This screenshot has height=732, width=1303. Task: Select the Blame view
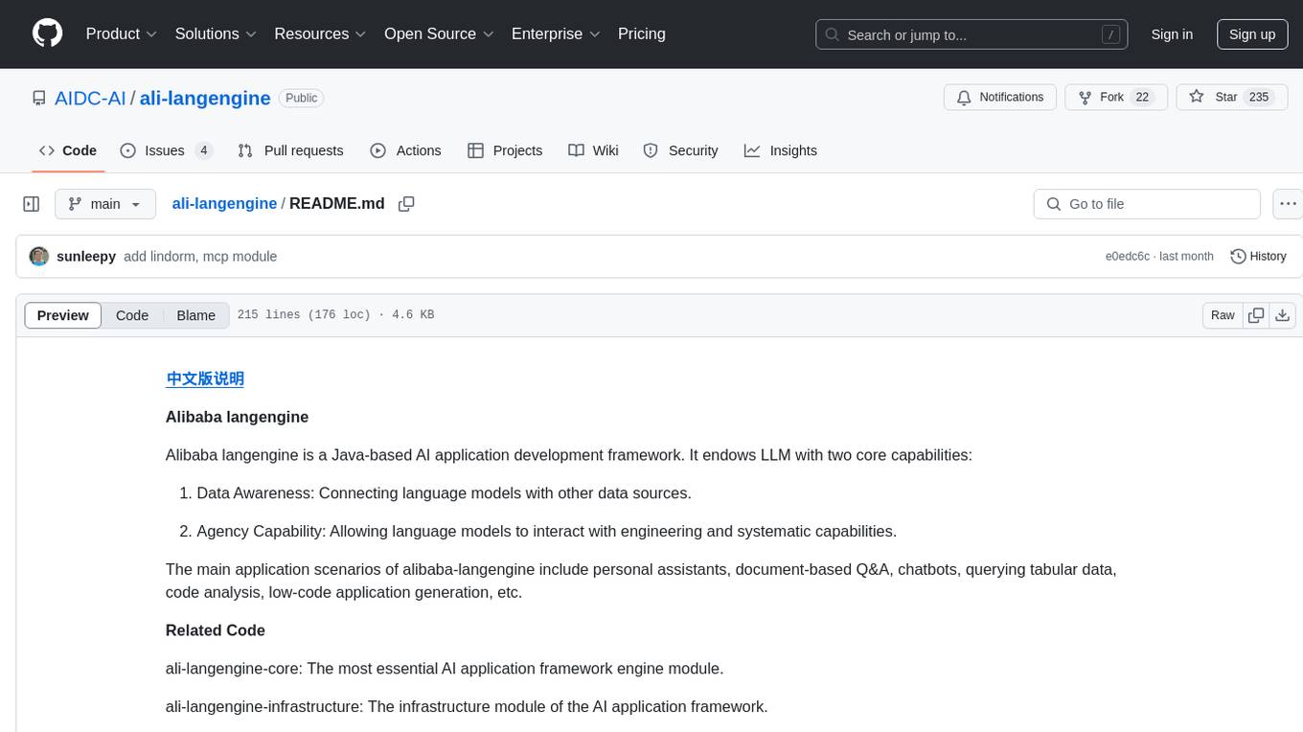[x=195, y=315]
